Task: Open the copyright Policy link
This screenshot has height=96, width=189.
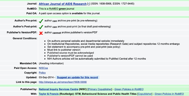Action: point(42,73)
